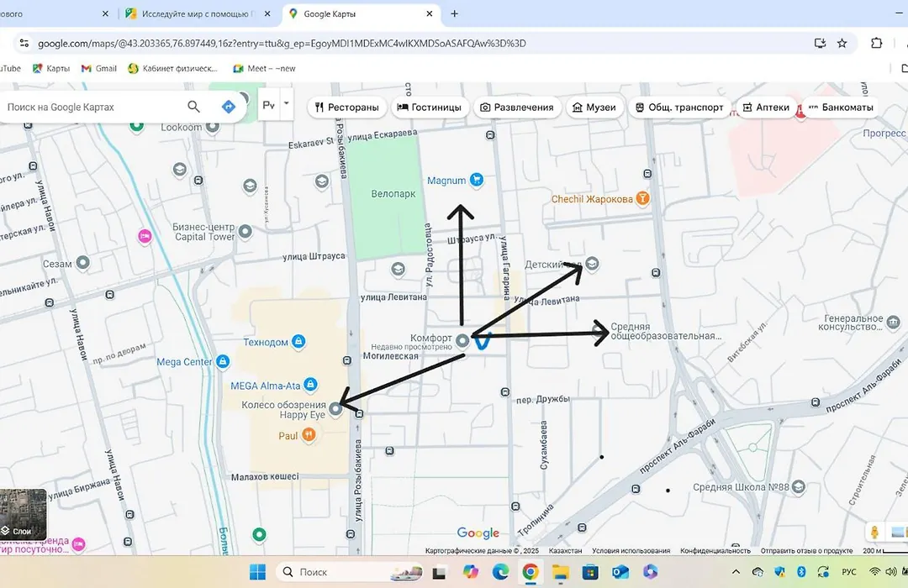Click the Велопарк park label
Image resolution: width=908 pixels, height=588 pixels.
[x=393, y=194]
